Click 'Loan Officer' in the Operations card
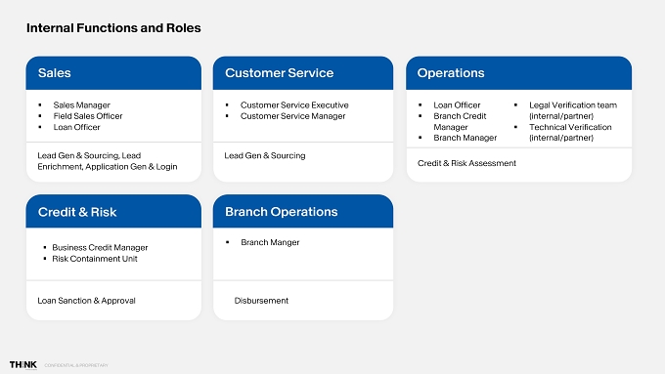The image size is (665, 374). (x=457, y=105)
